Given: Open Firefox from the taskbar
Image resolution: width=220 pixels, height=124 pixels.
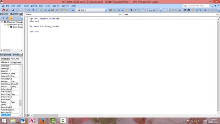Looking at the screenshot, I should click(x=43, y=121).
